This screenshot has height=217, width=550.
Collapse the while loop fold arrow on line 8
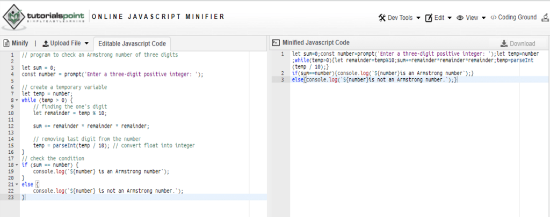click(17, 100)
